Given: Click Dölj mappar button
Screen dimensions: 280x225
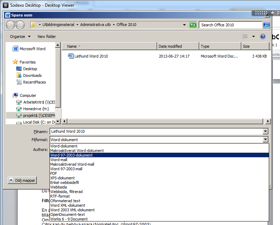Looking at the screenshot, I should [x=22, y=180].
